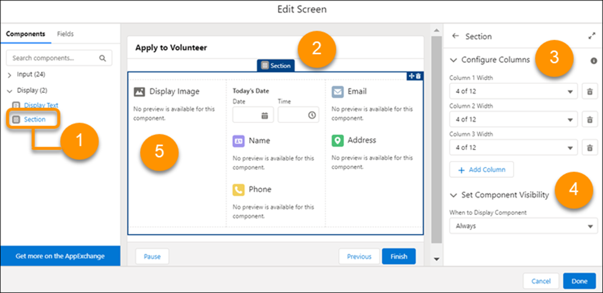The width and height of the screenshot is (603, 293).
Task: Click the component search magnifier icon
Action: pyautogui.click(x=103, y=57)
